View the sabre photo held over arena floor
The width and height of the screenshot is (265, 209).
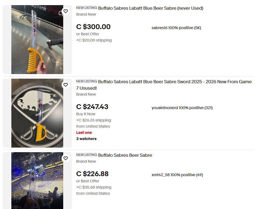point(37,39)
